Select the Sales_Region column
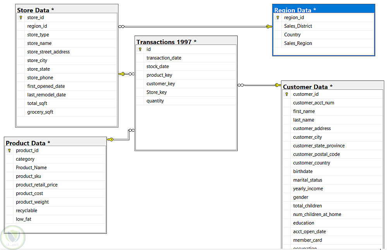The image size is (387, 250). tap(324, 43)
